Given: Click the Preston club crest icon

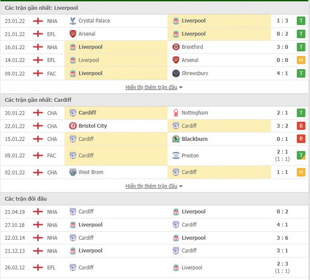Looking at the screenshot, I should 176,156.
